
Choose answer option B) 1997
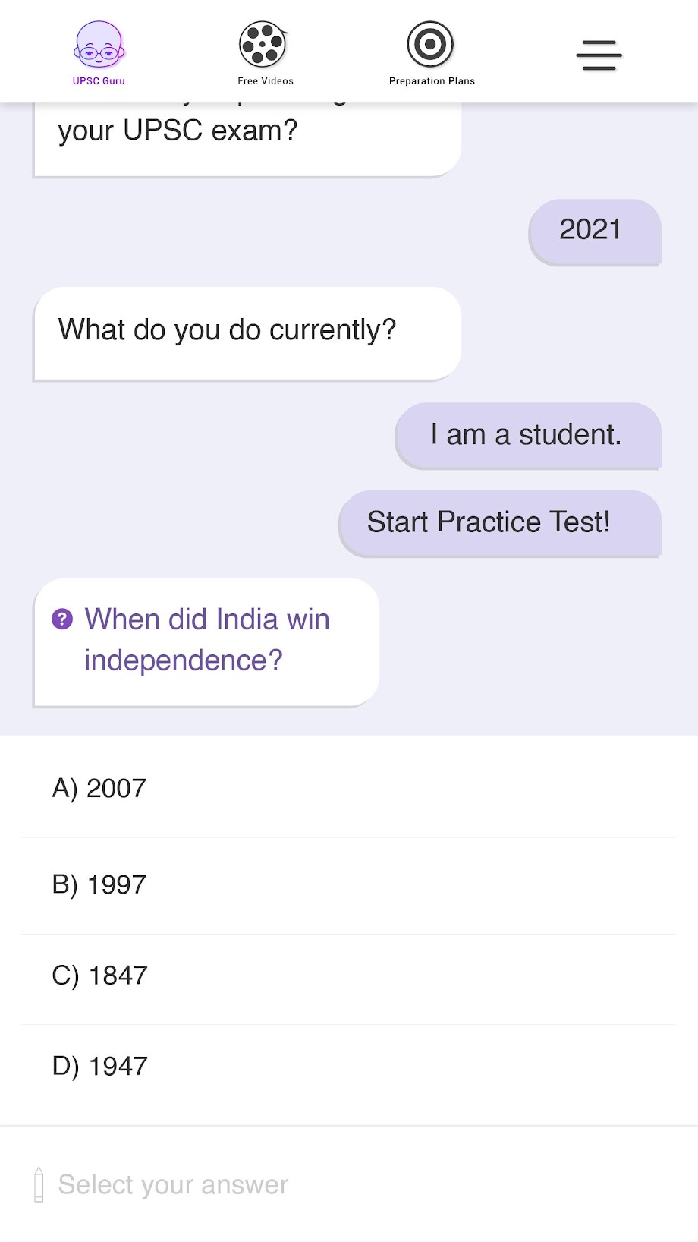pos(349,885)
